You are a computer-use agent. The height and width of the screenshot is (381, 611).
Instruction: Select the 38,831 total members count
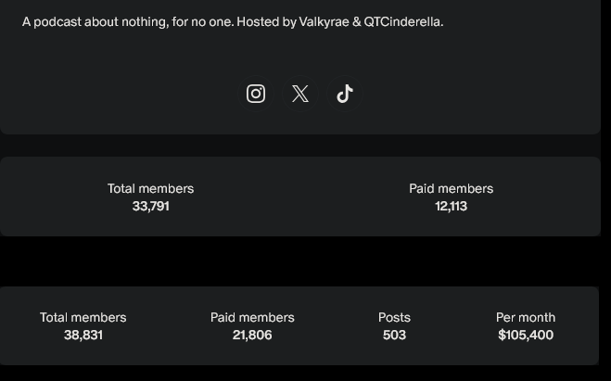click(x=83, y=335)
